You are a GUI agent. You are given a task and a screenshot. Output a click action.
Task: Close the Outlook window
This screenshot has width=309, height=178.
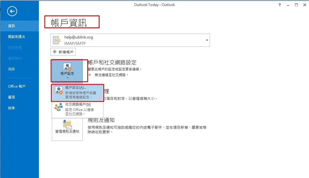304,5
